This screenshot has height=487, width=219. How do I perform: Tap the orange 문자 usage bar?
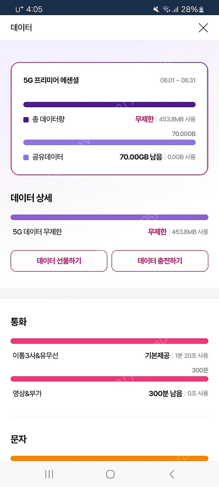[x=109, y=458]
